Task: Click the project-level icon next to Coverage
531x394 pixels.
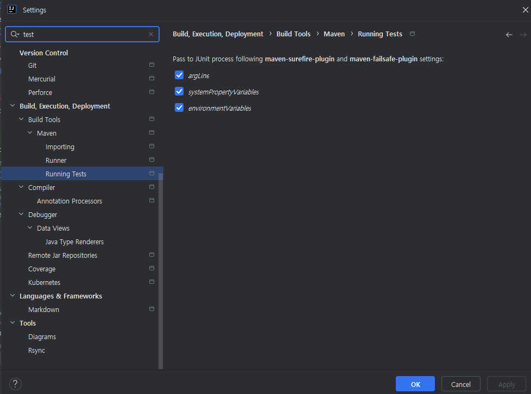Action: 151,268
